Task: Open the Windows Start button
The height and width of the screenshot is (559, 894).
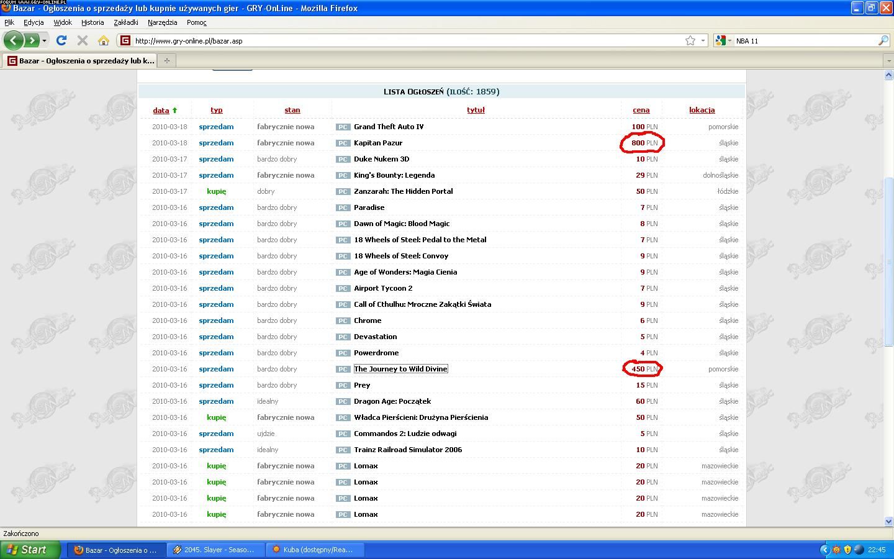Action: point(30,550)
